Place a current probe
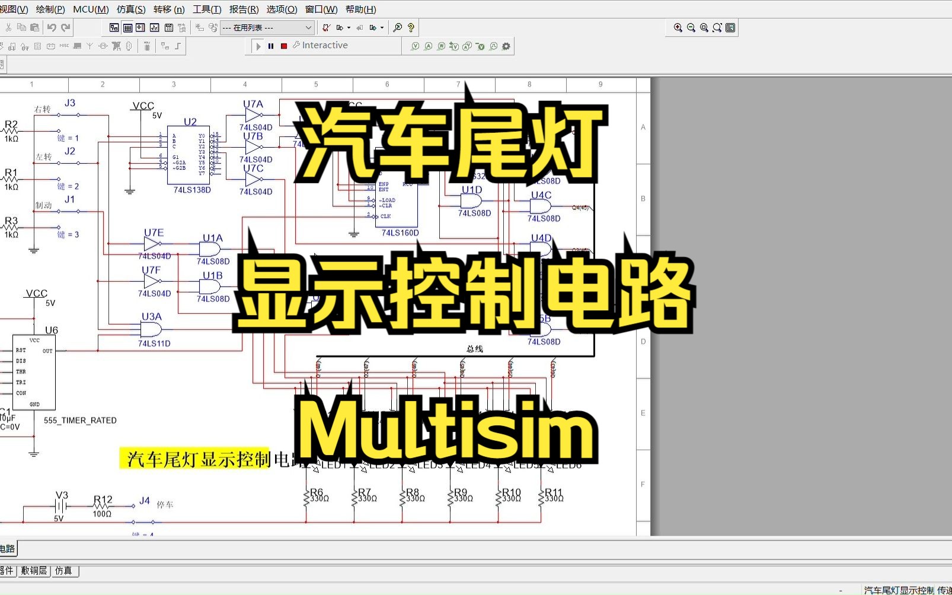 point(428,46)
